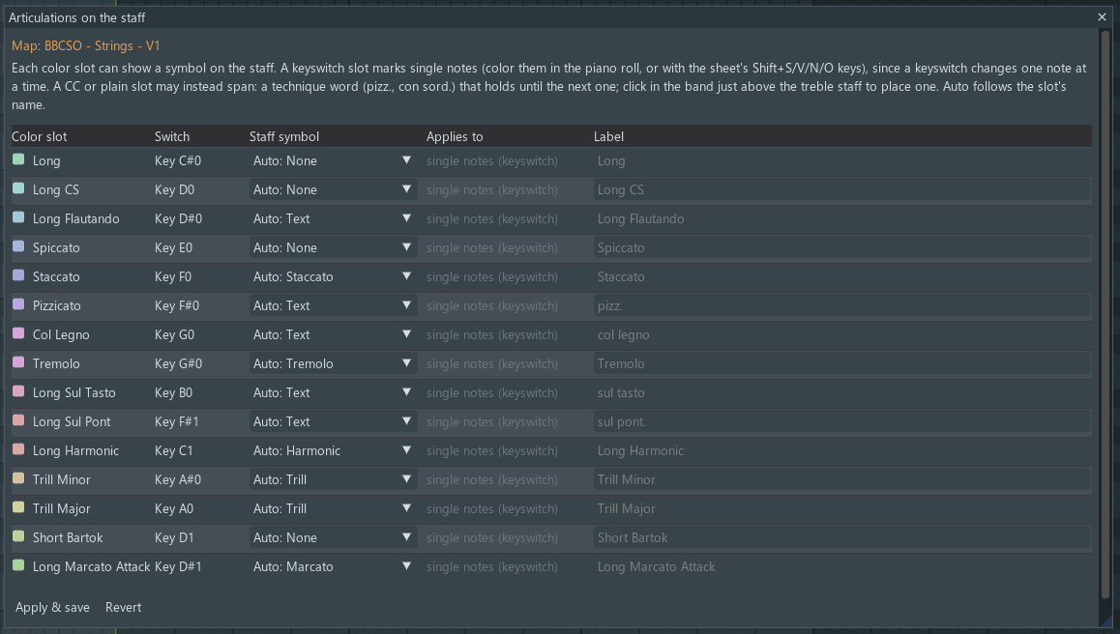Expand Staff symbol dropdown for Long Flautando

click(x=333, y=219)
